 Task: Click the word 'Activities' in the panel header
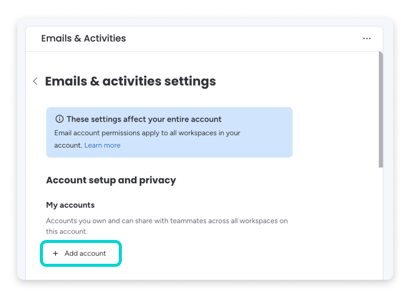click(x=105, y=39)
